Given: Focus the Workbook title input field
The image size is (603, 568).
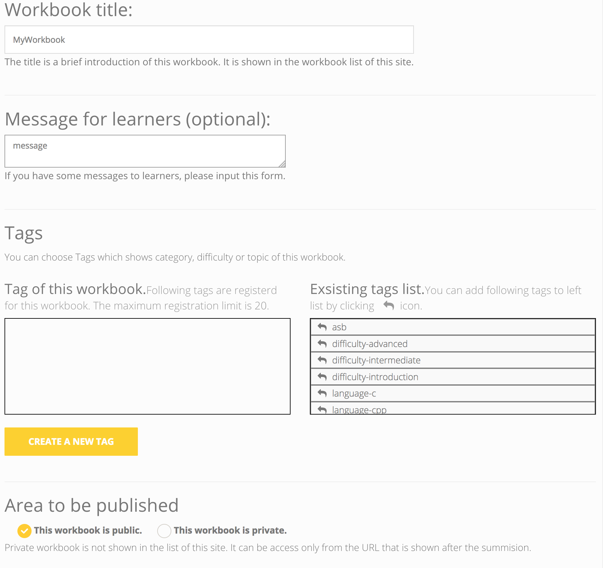Looking at the screenshot, I should tap(209, 40).
